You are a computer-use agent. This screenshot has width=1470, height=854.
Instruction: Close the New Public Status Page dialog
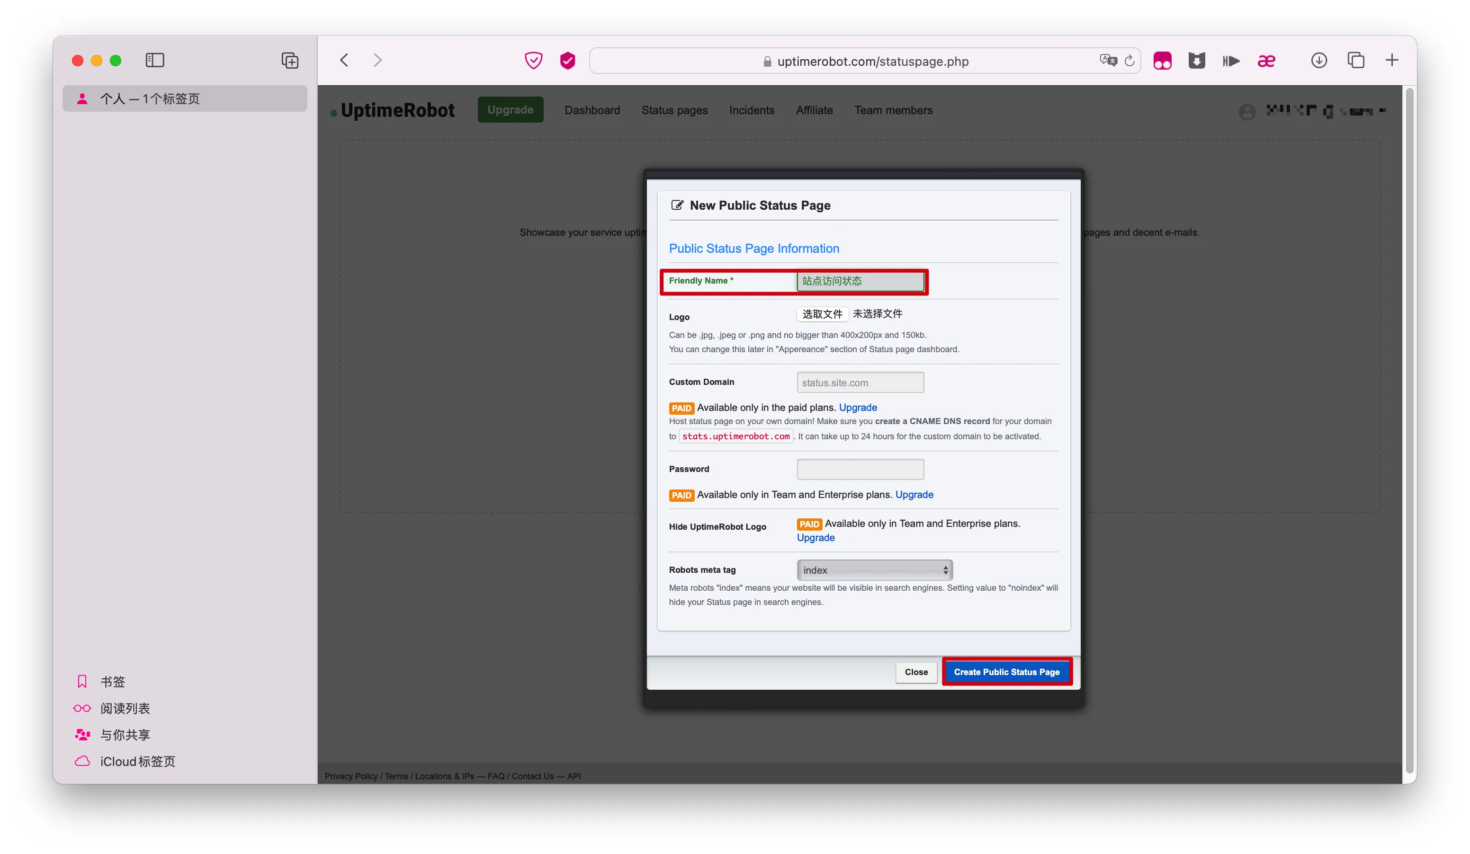[x=916, y=672]
